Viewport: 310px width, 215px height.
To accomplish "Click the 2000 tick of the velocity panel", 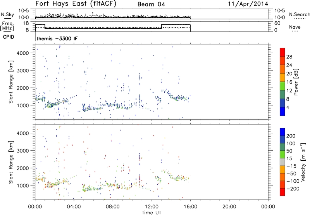I will click(x=23, y=168).
